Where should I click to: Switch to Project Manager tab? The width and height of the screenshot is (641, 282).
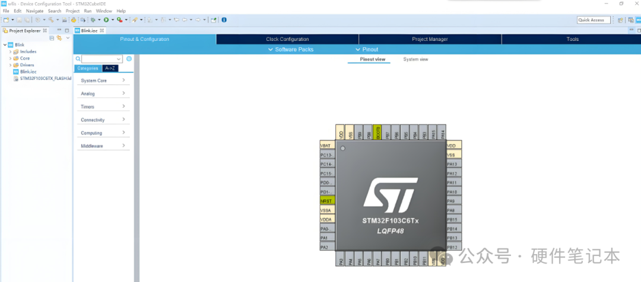click(430, 39)
